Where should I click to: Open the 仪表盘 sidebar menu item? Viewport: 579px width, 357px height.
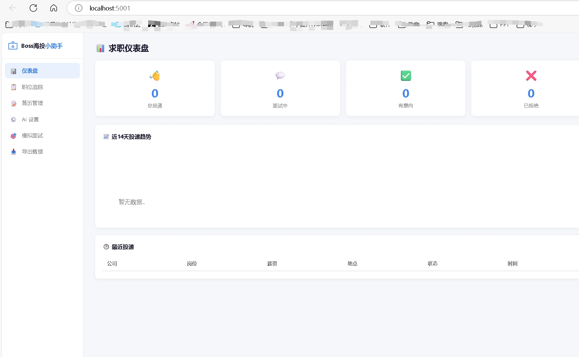(42, 71)
